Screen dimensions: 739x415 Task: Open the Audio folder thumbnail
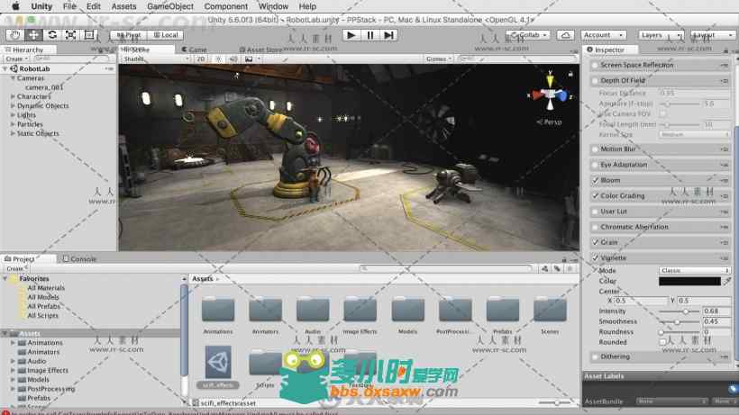(313, 311)
